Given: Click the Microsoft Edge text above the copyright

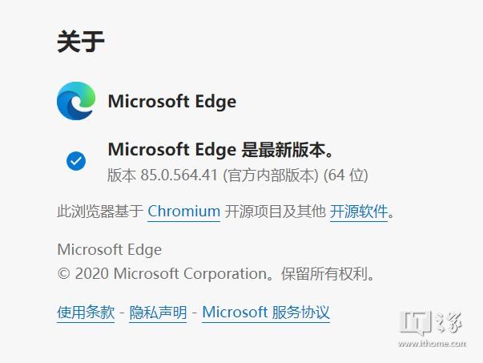Looking at the screenshot, I should tap(110, 249).
